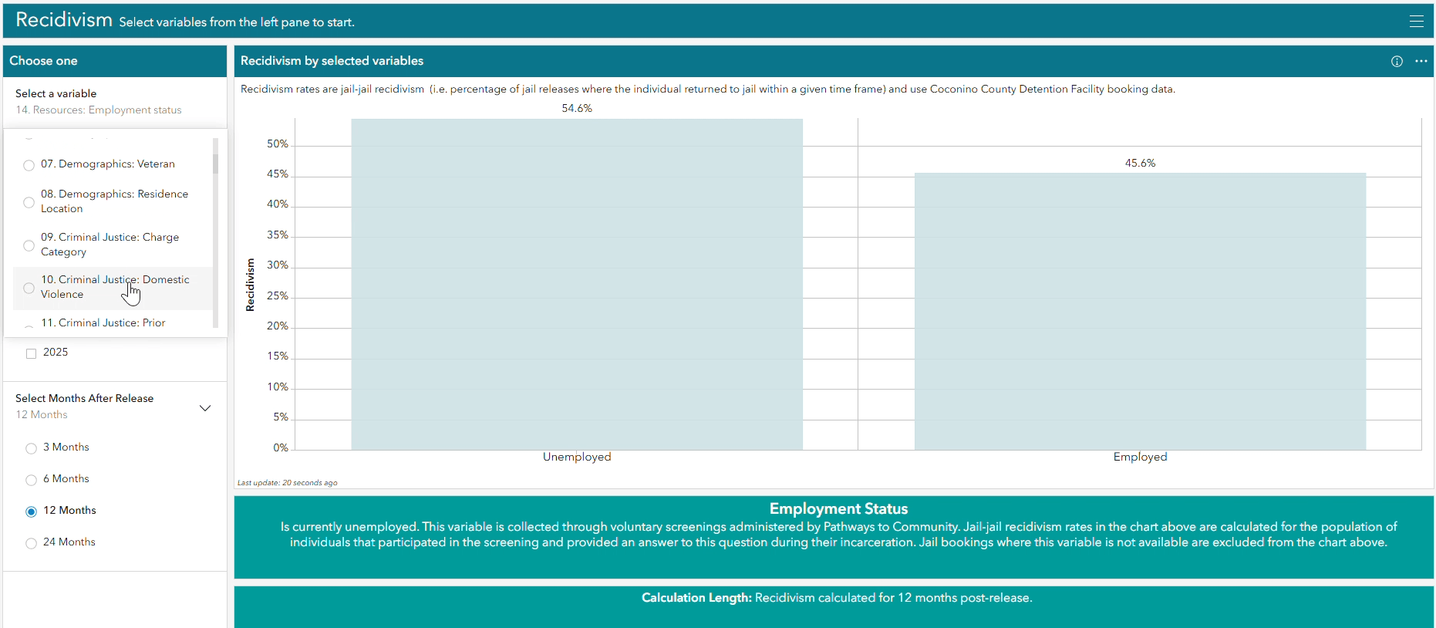Click the chart info icon
The image size is (1436, 628).
point(1397,62)
